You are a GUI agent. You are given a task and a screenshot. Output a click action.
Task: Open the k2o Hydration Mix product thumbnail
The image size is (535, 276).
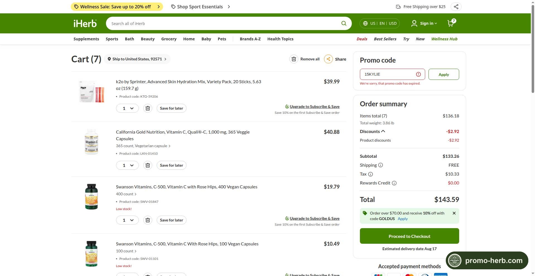click(92, 91)
